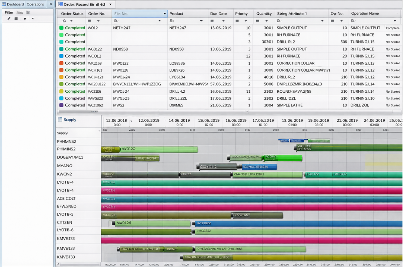Click the pencil edit icon in Filter panel
The height and width of the screenshot is (267, 403).
(9, 19)
